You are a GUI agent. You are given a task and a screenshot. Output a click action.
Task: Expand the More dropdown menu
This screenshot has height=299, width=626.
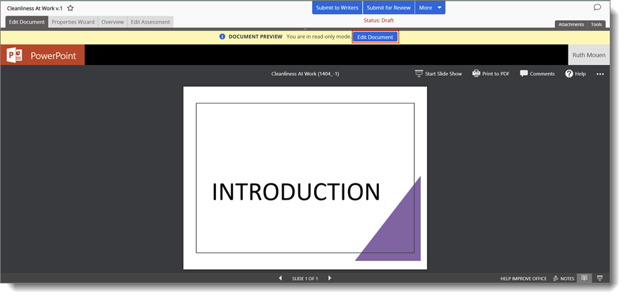[x=430, y=8]
